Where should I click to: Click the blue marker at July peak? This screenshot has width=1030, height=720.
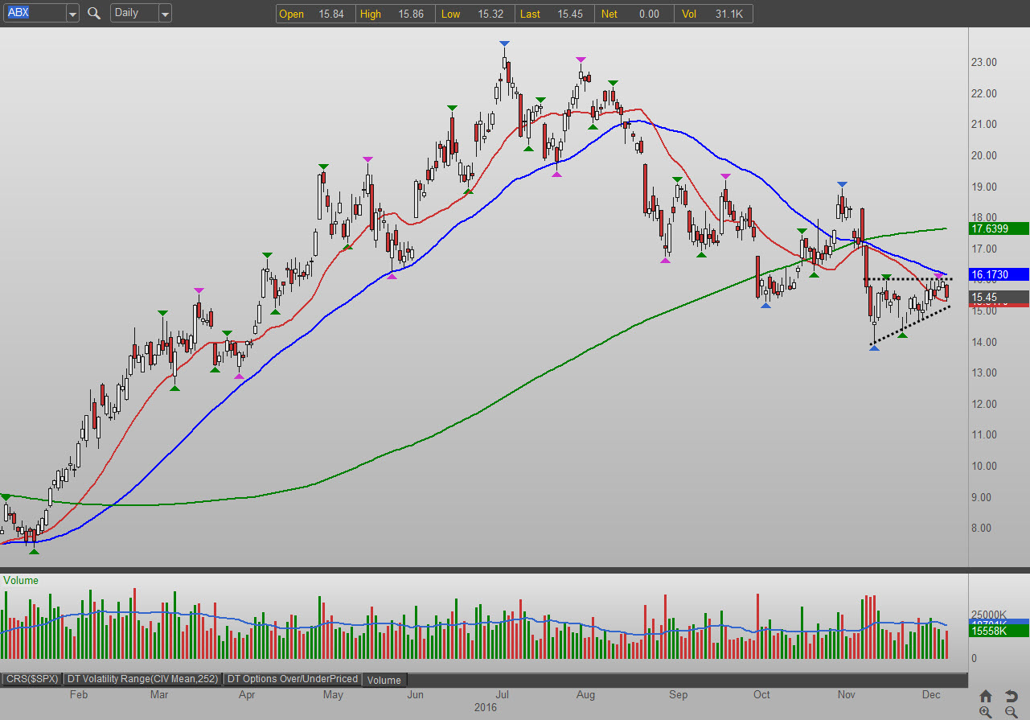pos(503,43)
